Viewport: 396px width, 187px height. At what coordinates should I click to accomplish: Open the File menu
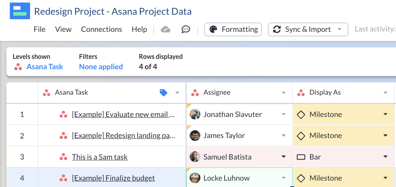[39, 29]
